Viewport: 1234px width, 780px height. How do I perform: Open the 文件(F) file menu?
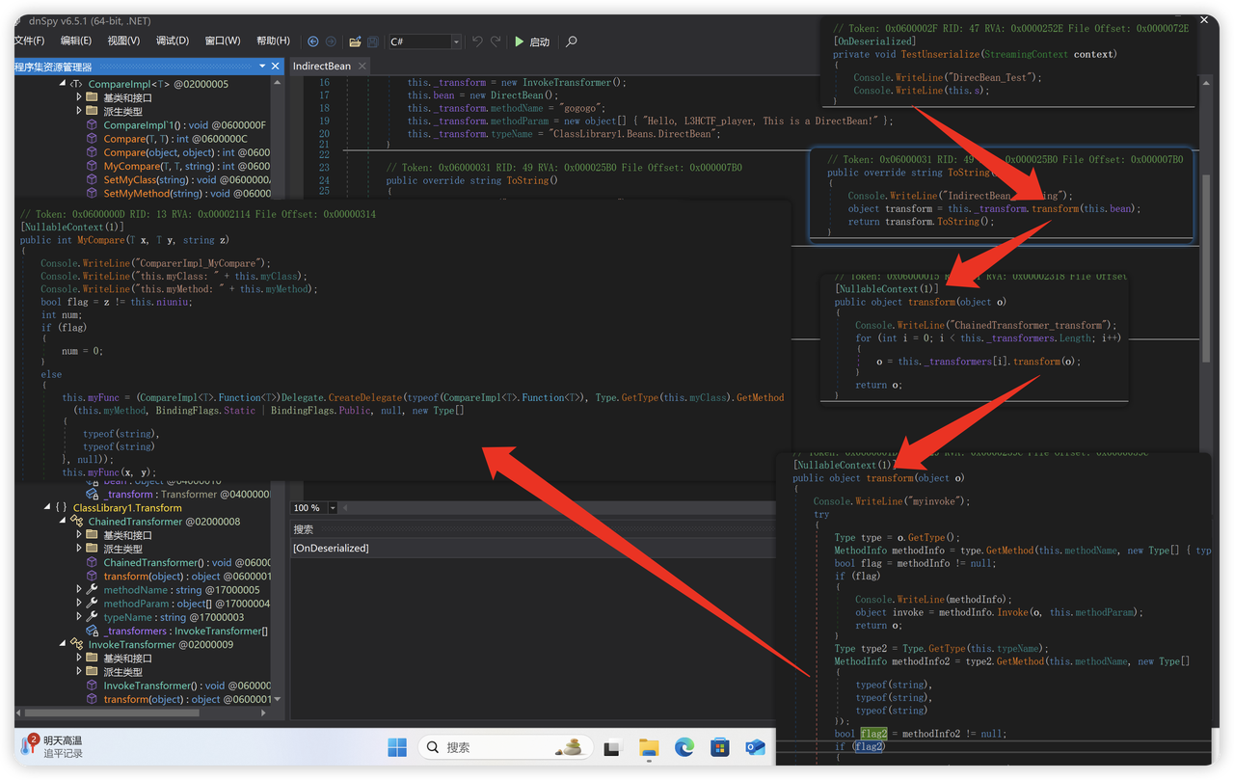coord(29,40)
